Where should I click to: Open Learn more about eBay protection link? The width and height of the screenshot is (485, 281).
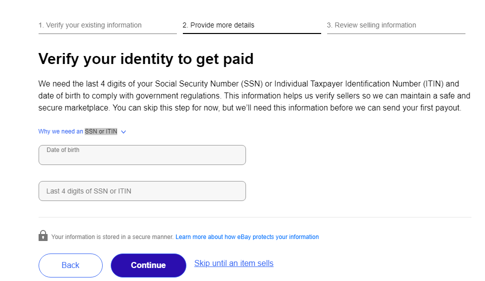point(247,237)
